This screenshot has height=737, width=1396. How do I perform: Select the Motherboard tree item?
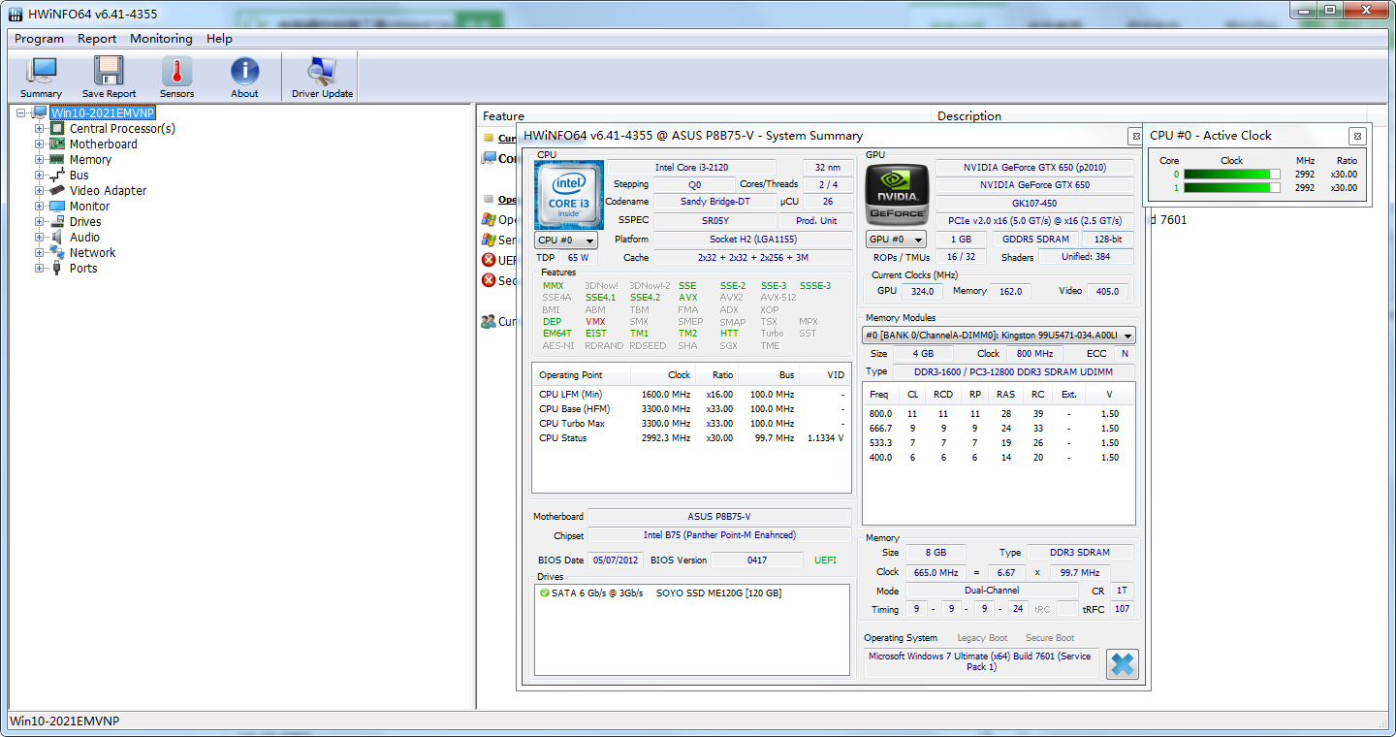(103, 144)
